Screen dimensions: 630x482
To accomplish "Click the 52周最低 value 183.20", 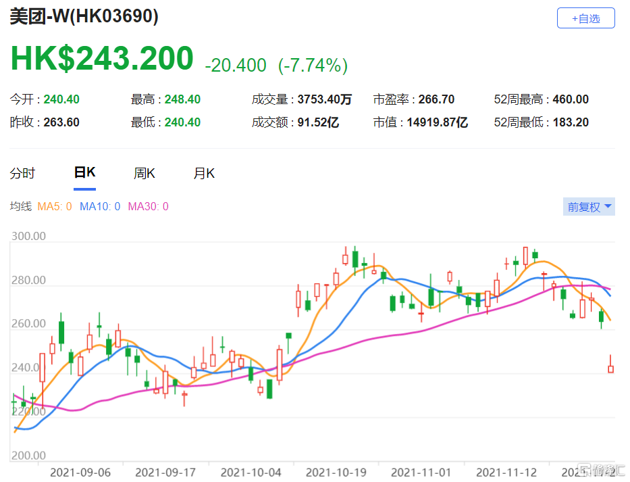I will (x=571, y=122).
